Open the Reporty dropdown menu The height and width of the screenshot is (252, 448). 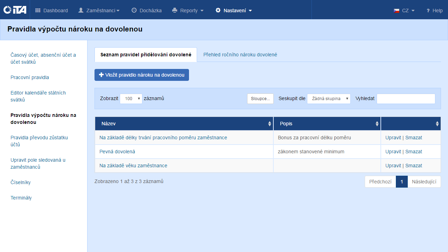coord(188,10)
